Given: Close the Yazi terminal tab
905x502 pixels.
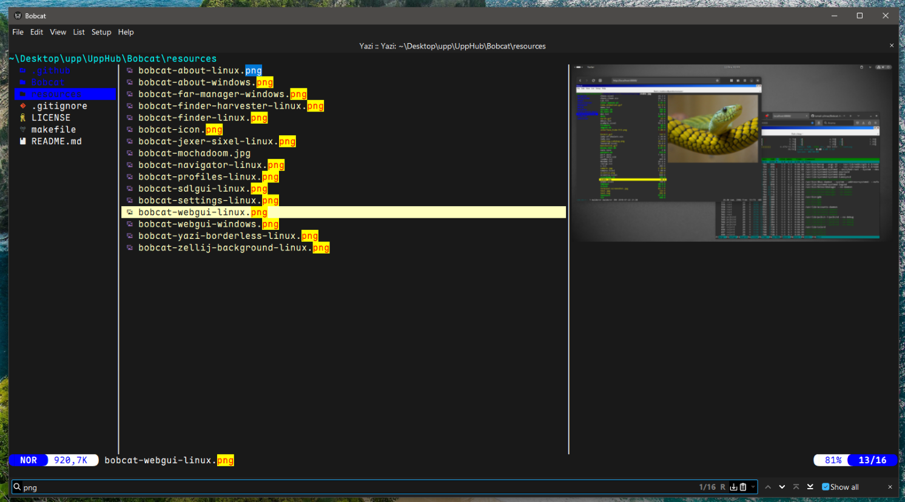Looking at the screenshot, I should click(x=892, y=45).
